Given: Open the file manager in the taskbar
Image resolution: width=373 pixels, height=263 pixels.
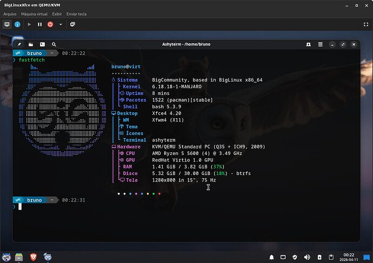Looking at the screenshot, I should click(x=19, y=257).
